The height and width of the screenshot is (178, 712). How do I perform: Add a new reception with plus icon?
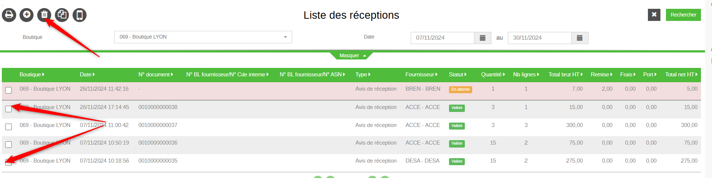point(27,15)
